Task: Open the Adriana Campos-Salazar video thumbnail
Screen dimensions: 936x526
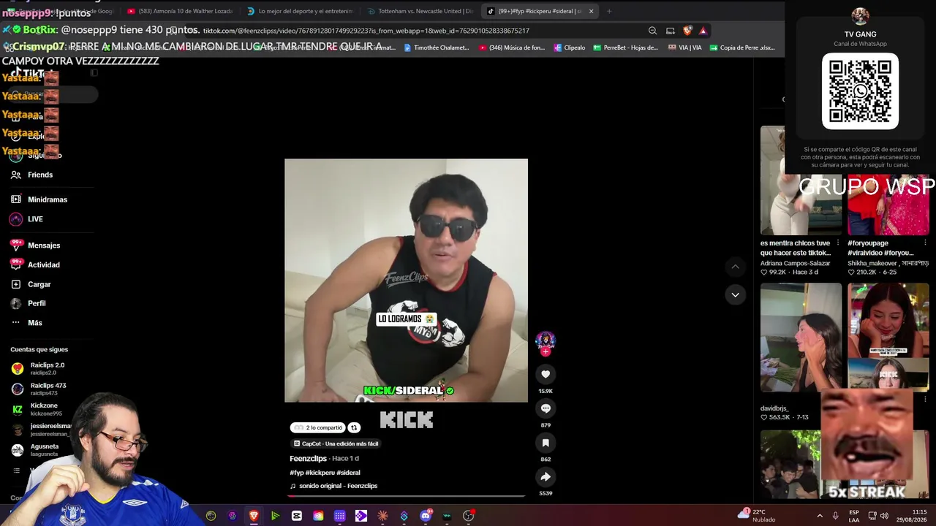Action: pos(801,180)
